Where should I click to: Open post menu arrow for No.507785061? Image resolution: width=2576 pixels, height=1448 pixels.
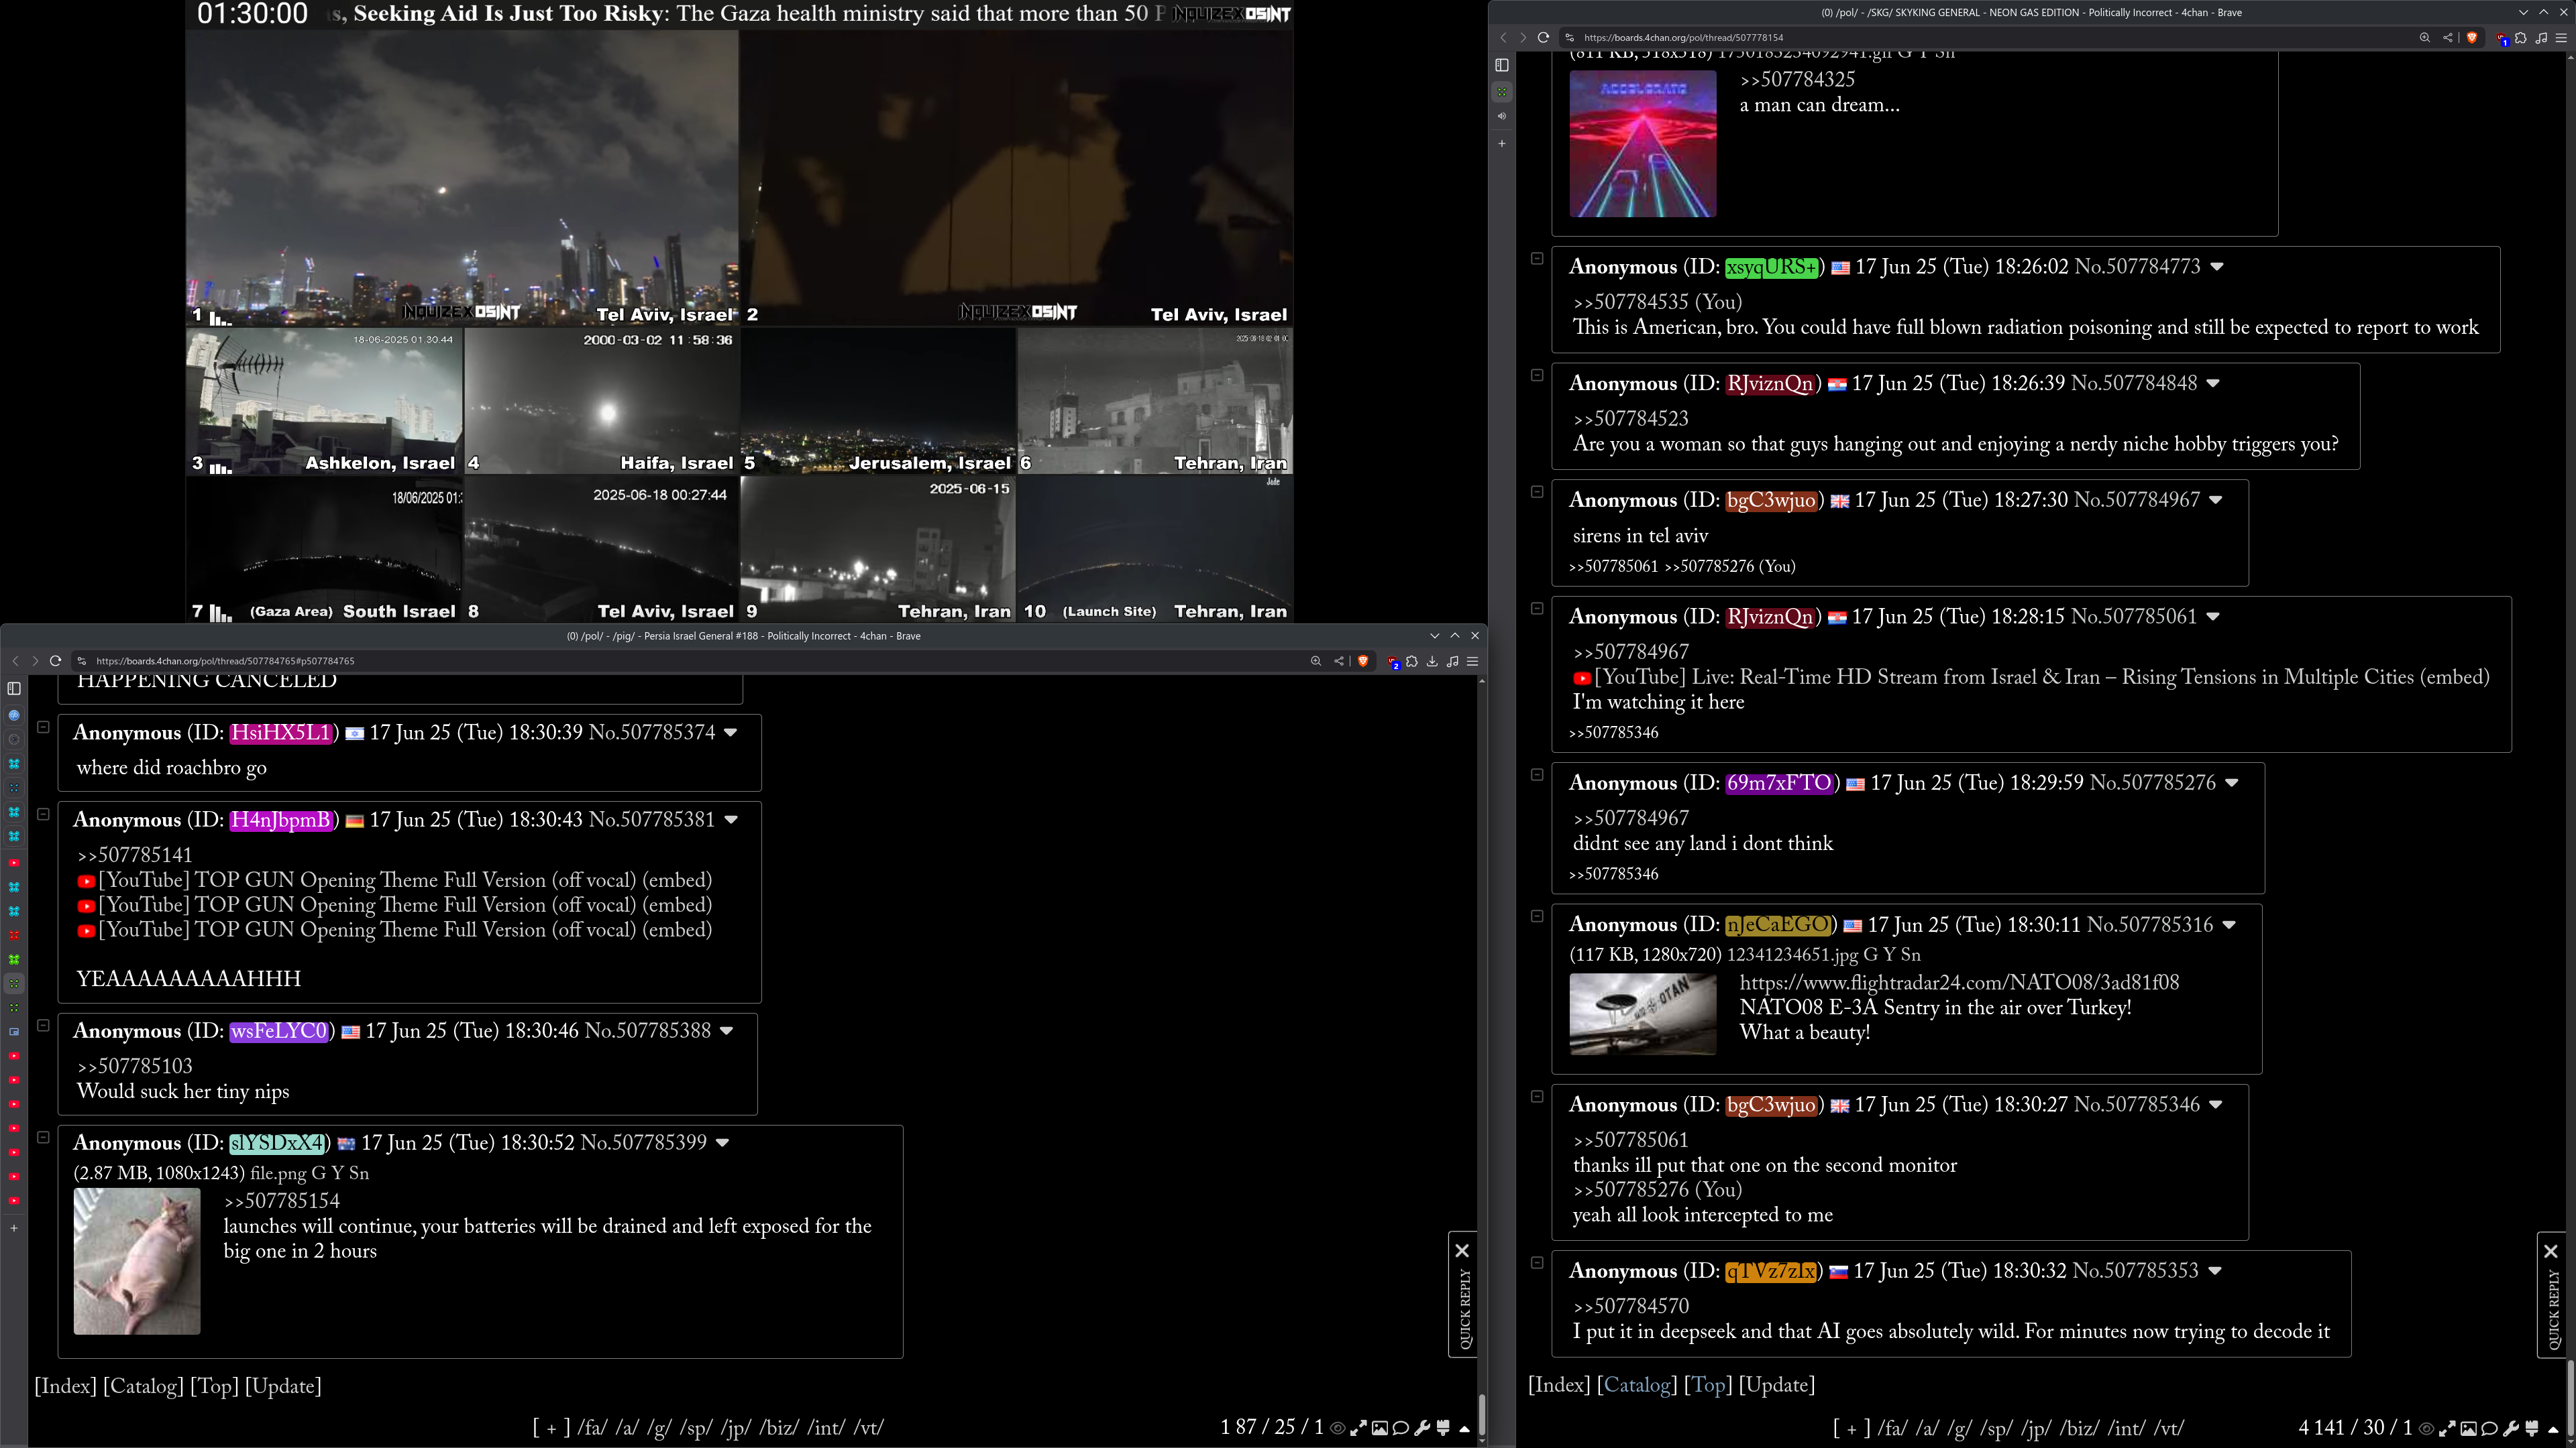(2213, 617)
